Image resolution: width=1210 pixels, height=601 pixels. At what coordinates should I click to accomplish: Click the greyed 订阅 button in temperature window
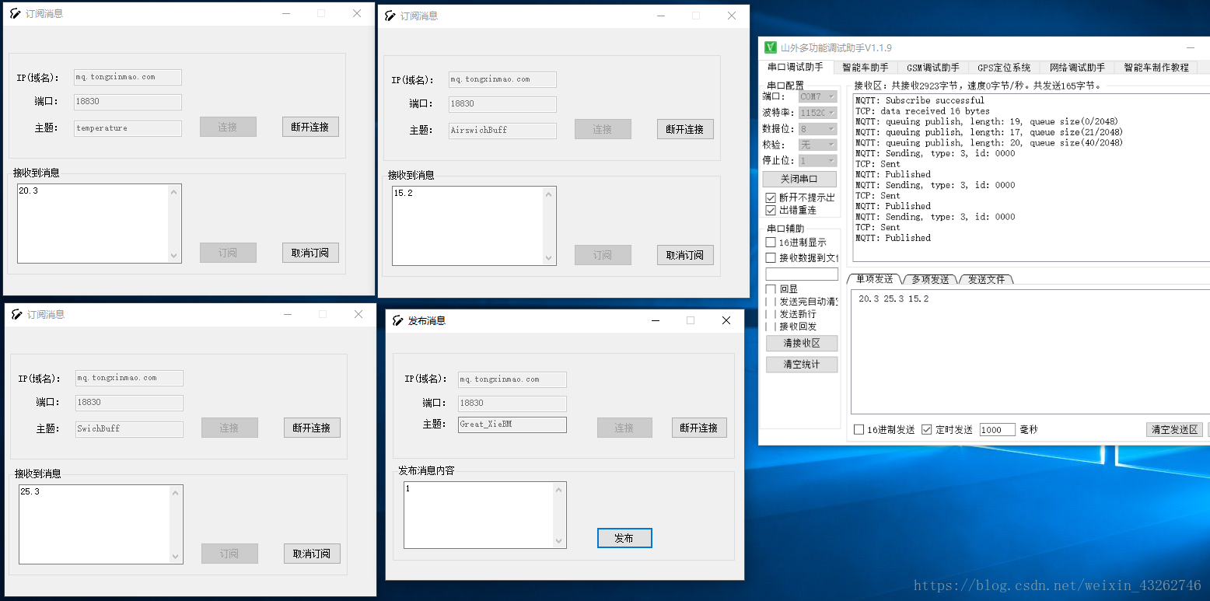pos(228,253)
